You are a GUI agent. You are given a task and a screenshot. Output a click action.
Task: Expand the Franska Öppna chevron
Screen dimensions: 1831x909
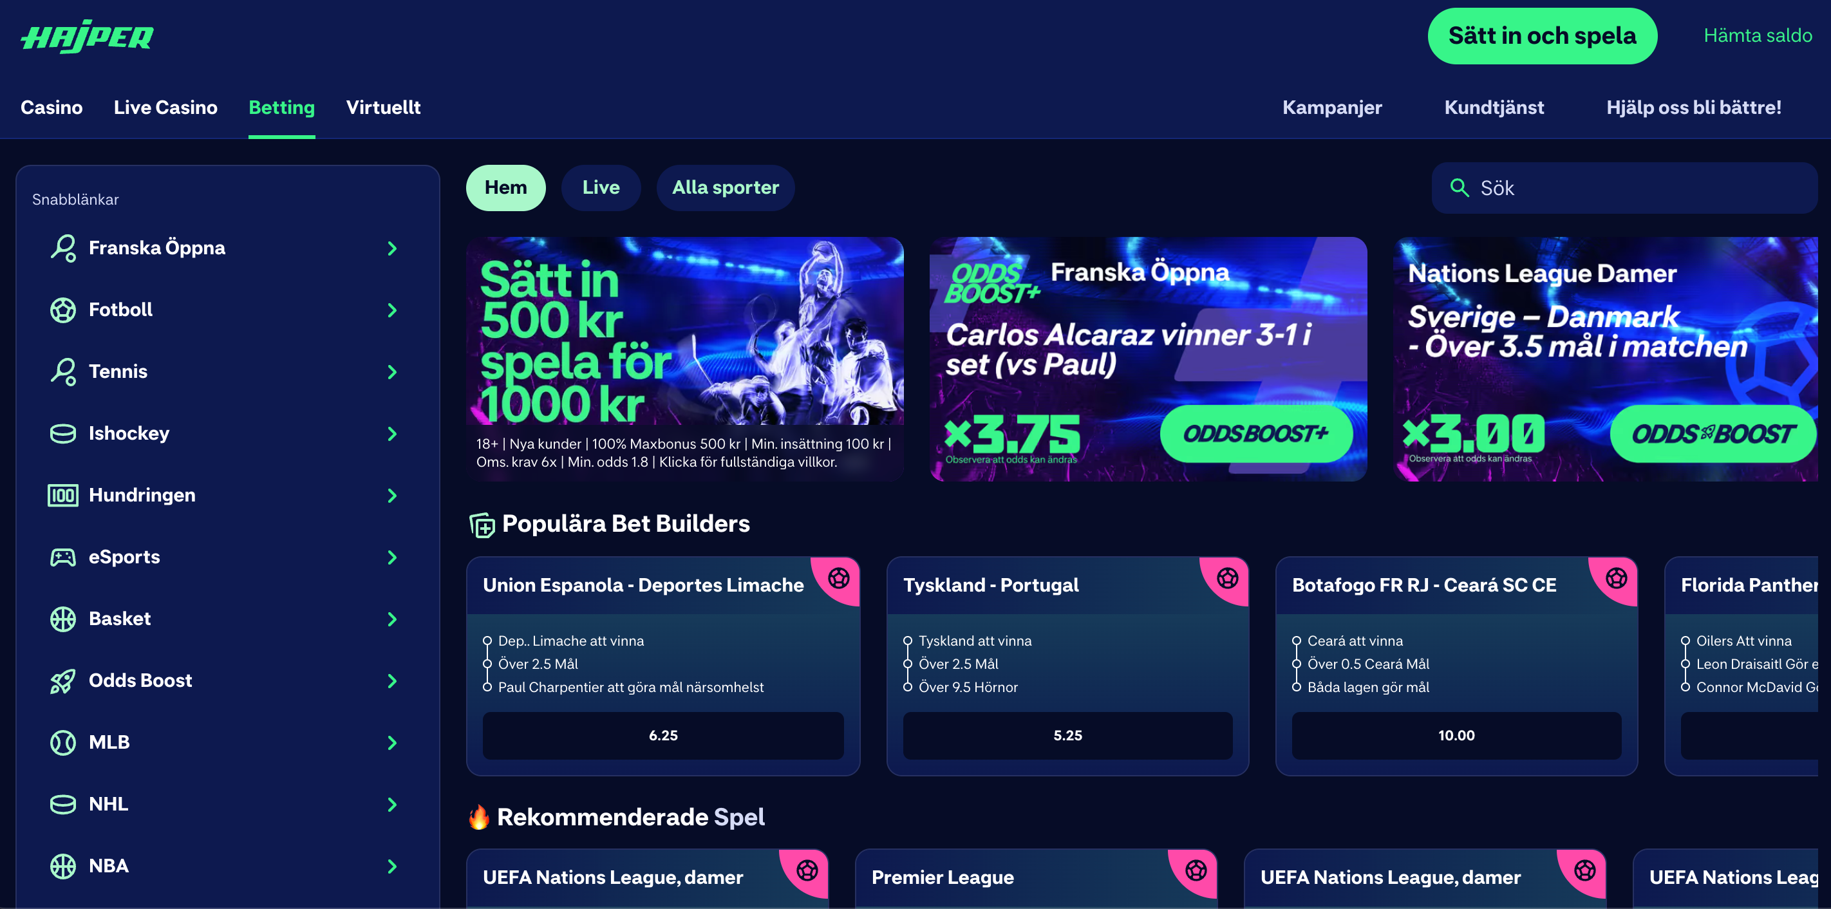click(x=391, y=248)
